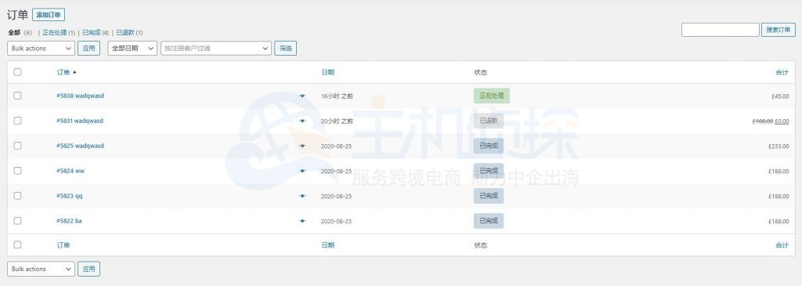Switch to the 正在处理 orders filter

click(55, 33)
